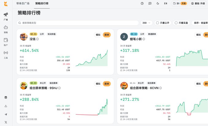Click 模拟 button on 9SHJ card
The width and height of the screenshot is (208, 126).
click(x=98, y=84)
